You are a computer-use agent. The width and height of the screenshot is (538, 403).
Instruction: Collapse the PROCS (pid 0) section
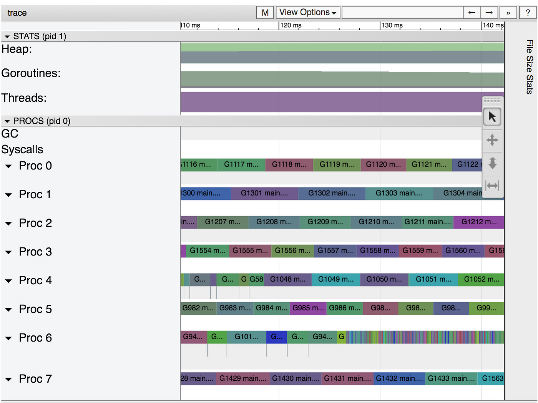[x=7, y=121]
